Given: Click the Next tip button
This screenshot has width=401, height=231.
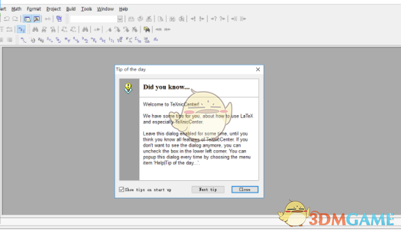Looking at the screenshot, I should coord(208,190).
